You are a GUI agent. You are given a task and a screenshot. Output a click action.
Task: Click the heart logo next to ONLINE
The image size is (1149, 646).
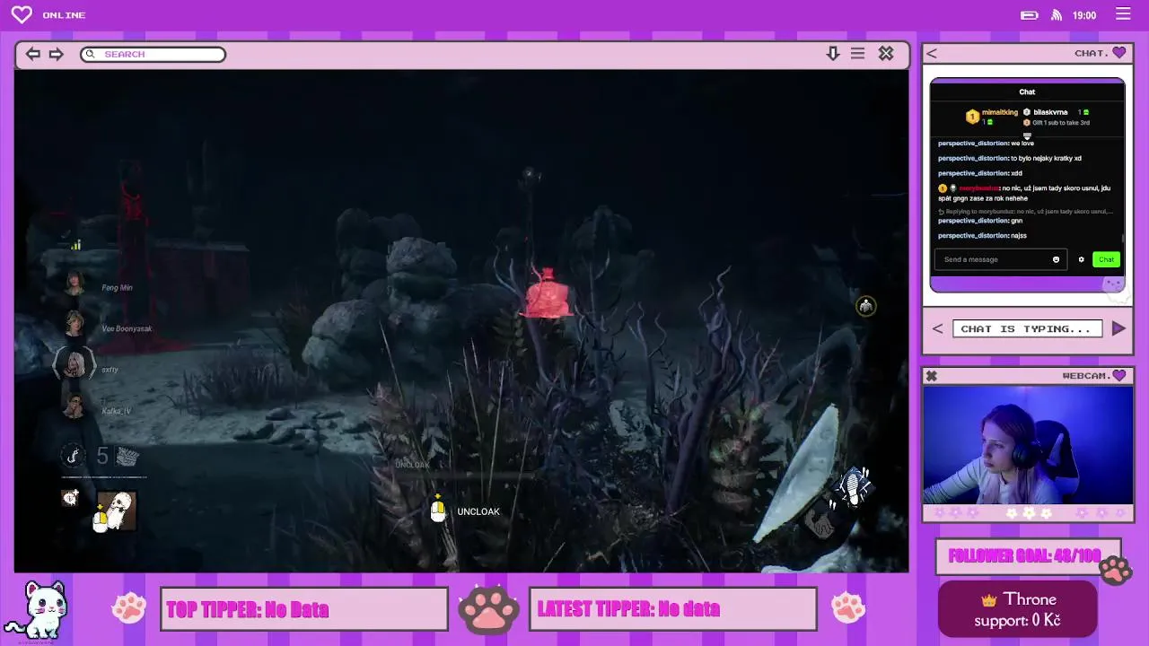22,14
